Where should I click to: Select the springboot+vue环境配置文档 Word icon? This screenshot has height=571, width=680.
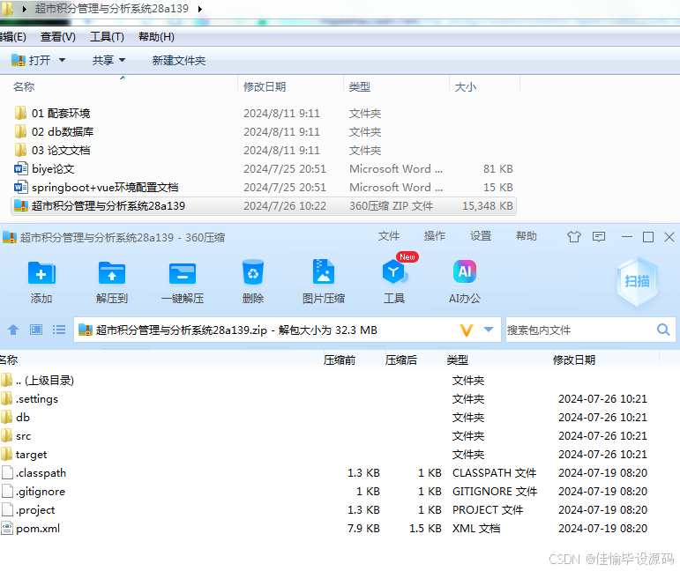(x=21, y=187)
